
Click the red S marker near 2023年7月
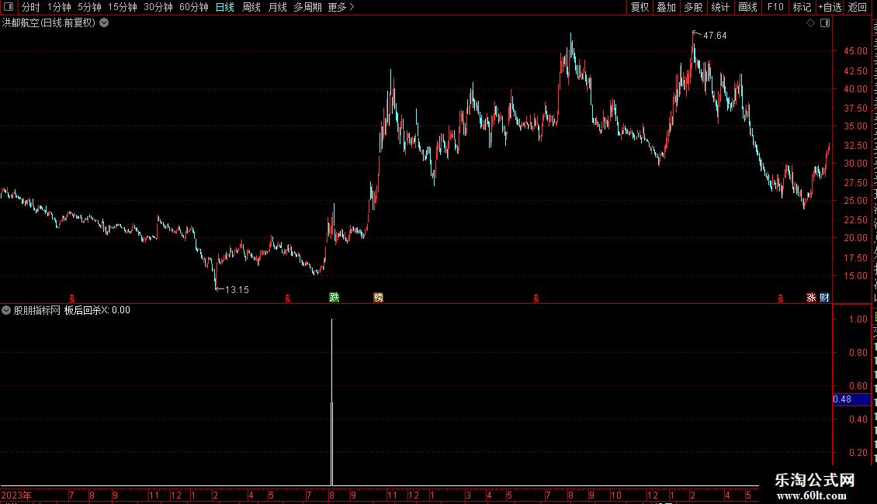pyautogui.click(x=71, y=299)
